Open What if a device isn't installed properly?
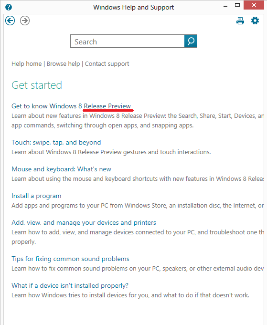Screen dimensions: 267x325 [70, 285]
